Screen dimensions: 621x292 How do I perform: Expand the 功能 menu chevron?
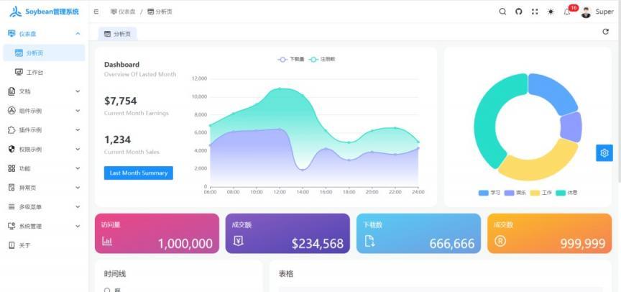pos(78,168)
